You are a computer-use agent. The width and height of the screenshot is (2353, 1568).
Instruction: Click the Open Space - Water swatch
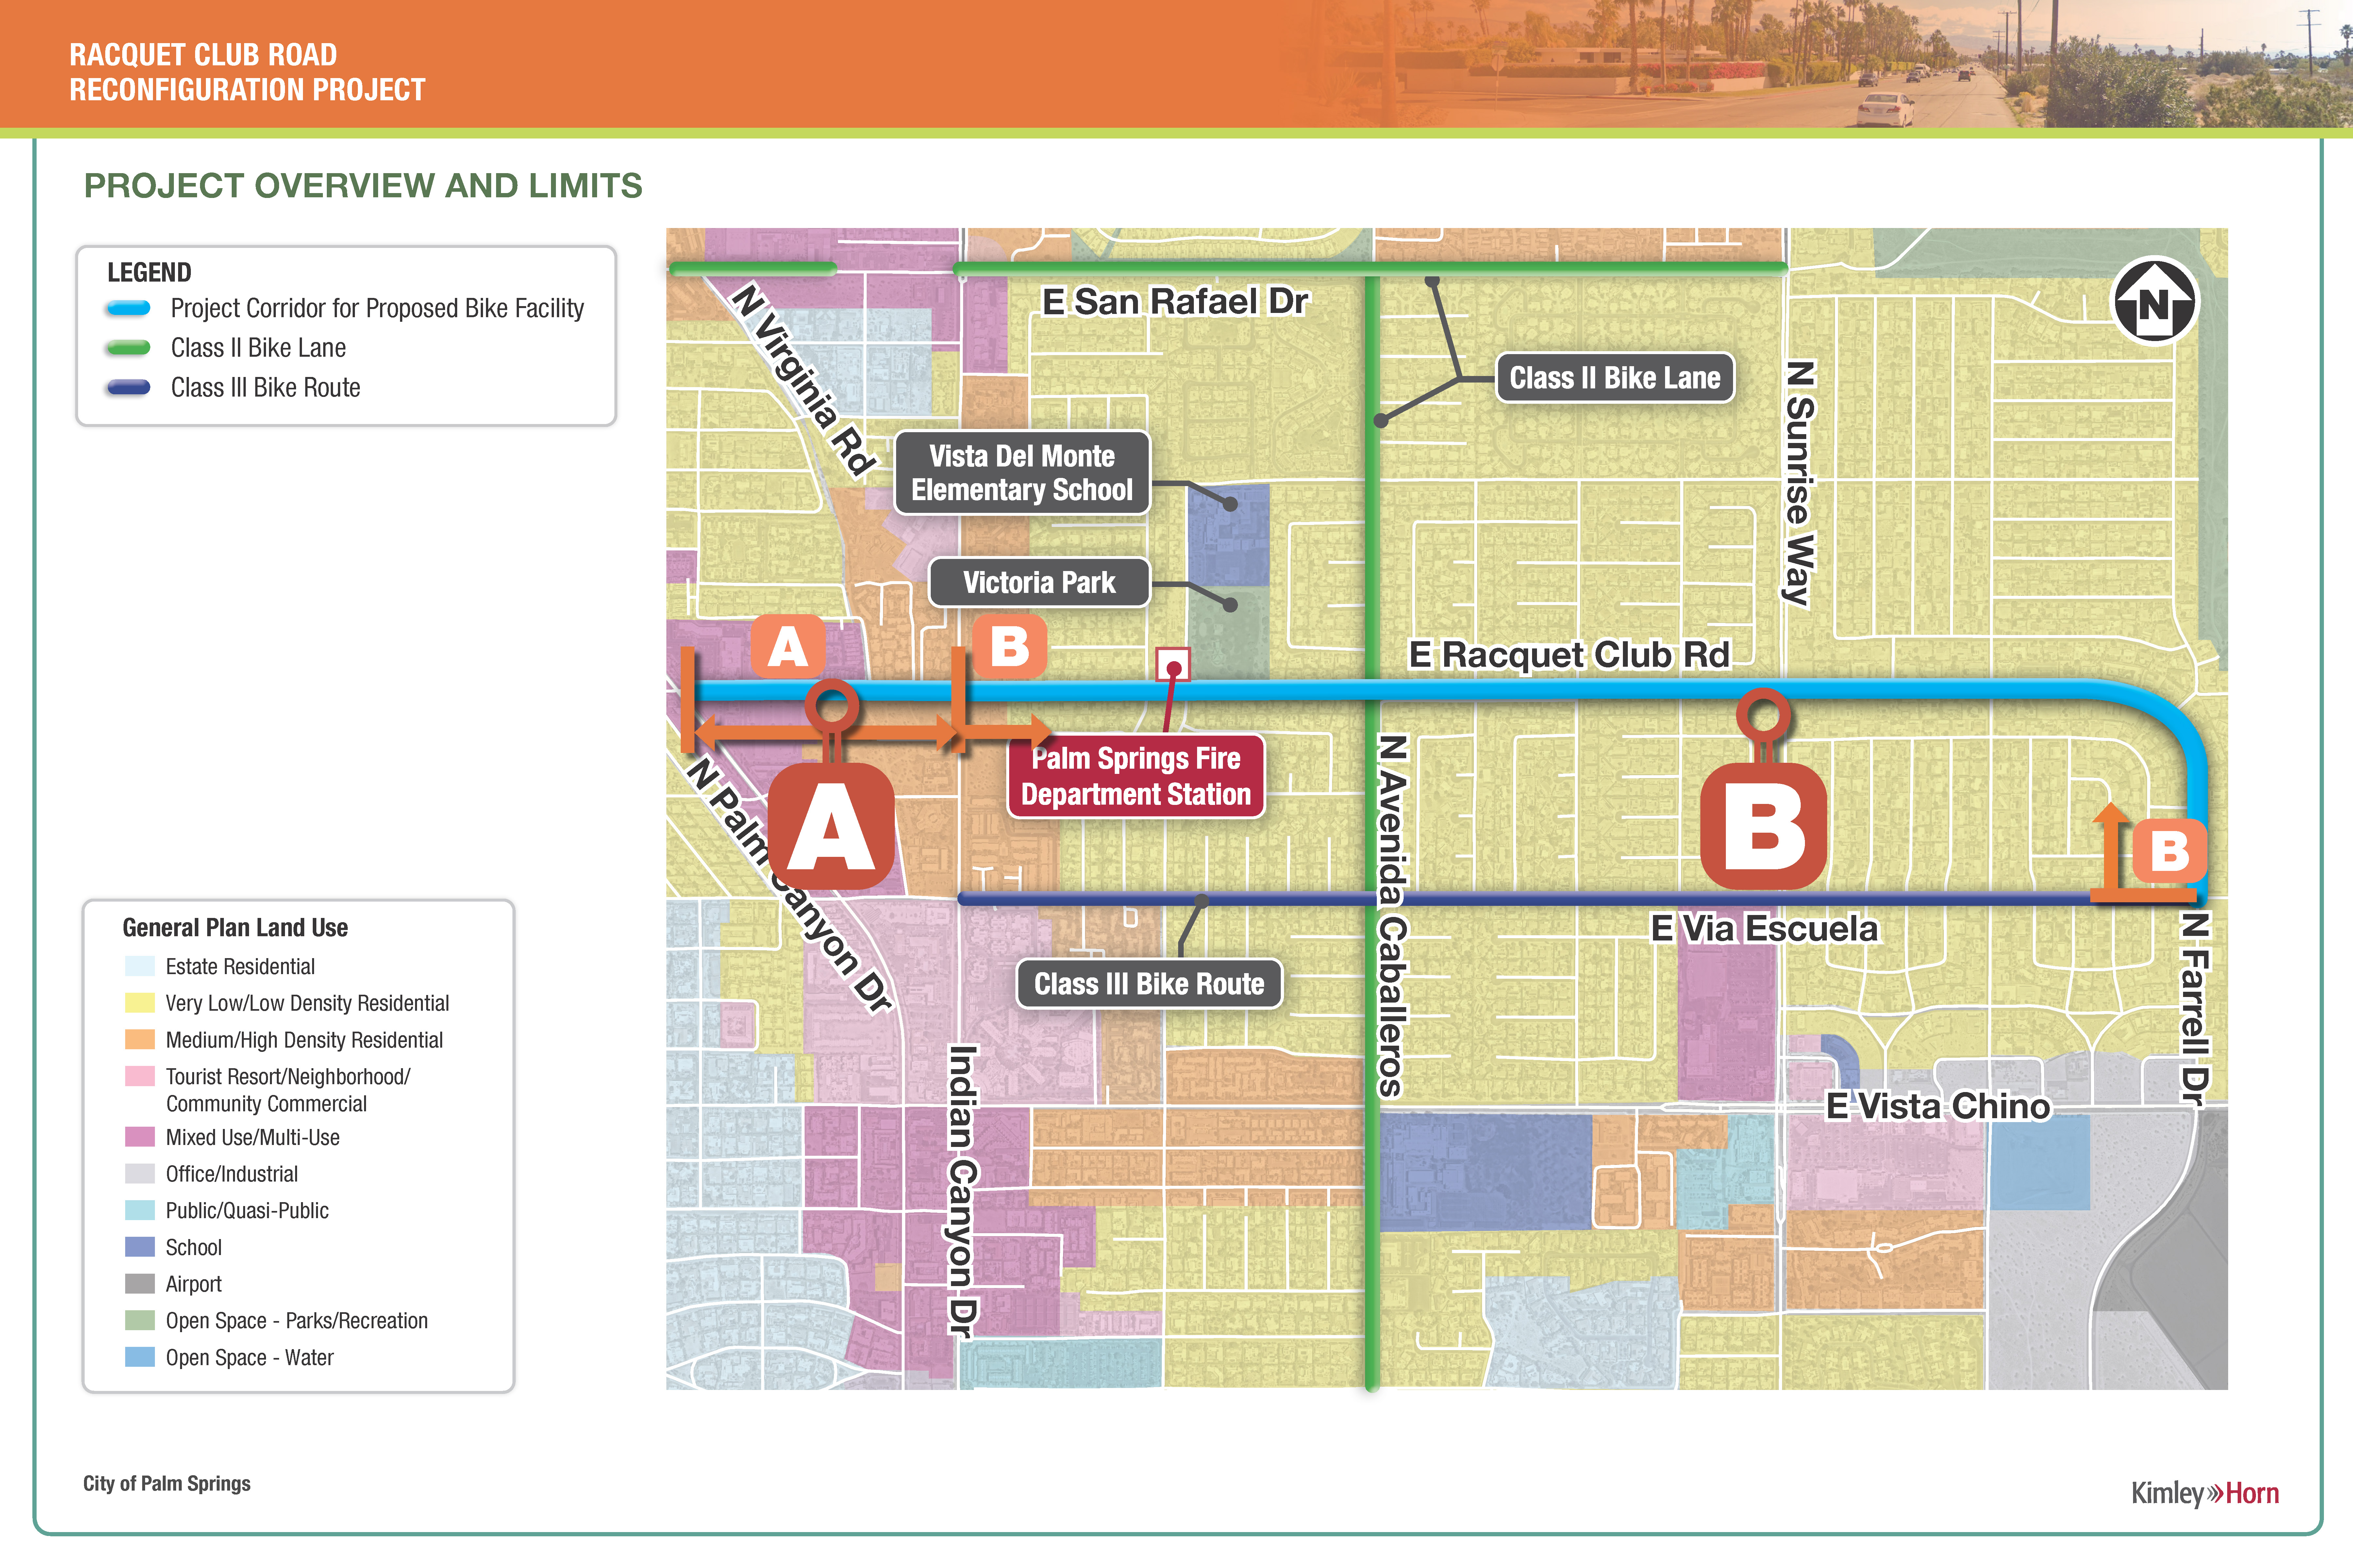pyautogui.click(x=140, y=1357)
